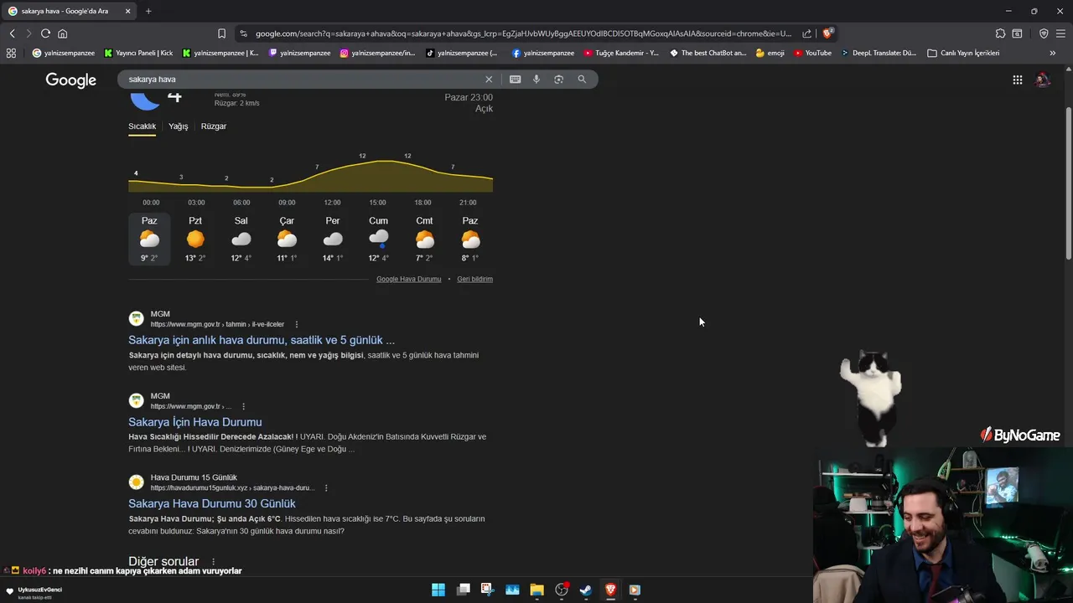Screen dimensions: 1073x603
Task: Click the page vertical scrollbar
Action: (x=1068, y=184)
